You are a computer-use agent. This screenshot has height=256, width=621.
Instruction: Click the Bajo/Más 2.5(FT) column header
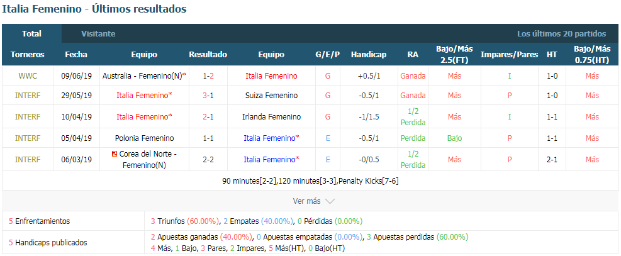pyautogui.click(x=454, y=55)
